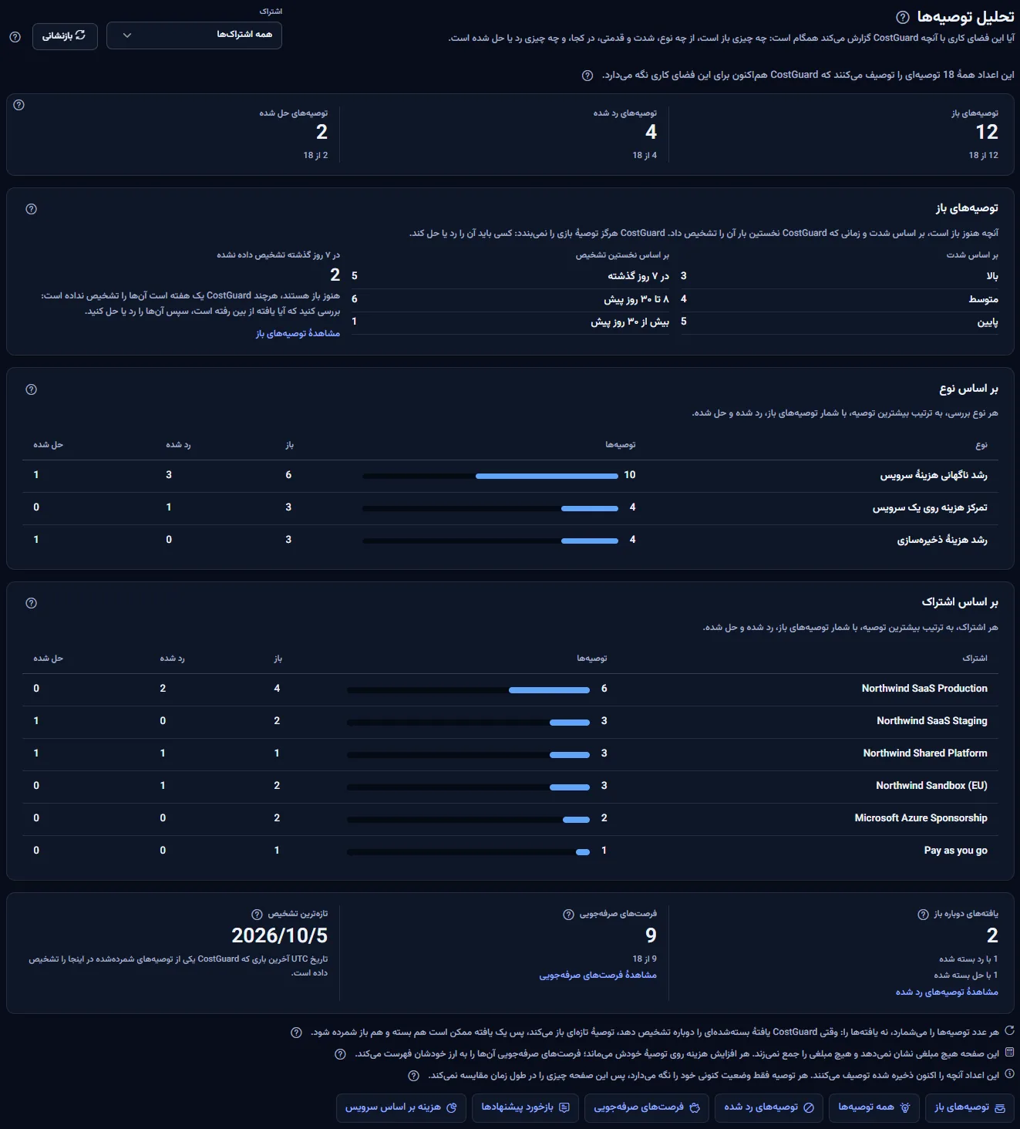
Task: Select the Microsoft Azure Sponsorship row name
Action: click(x=921, y=818)
